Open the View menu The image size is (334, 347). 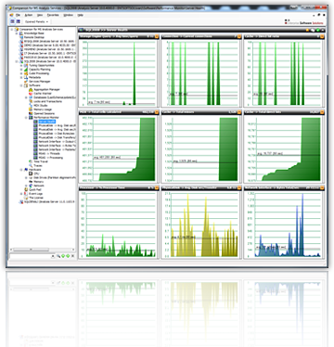coord(40,15)
